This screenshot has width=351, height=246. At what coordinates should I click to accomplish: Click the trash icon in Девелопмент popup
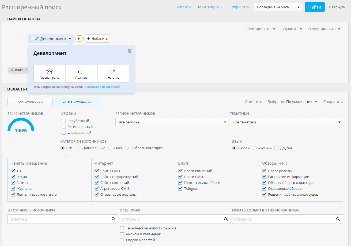point(130,51)
